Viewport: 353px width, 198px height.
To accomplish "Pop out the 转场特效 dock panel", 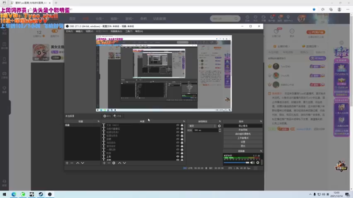I will [x=220, y=121].
